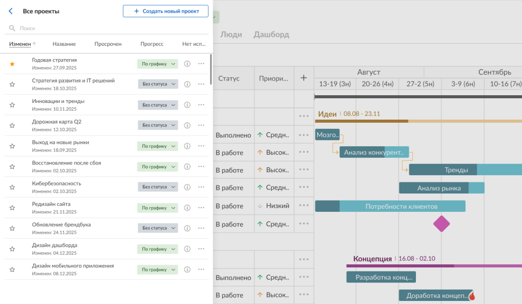This screenshot has width=522, height=304.
Task: Sort projects by Просрочен column
Action: (x=108, y=44)
